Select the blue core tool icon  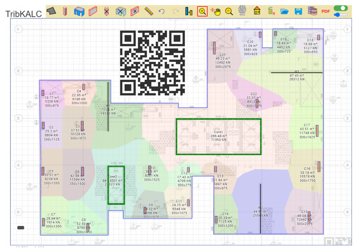(79, 11)
